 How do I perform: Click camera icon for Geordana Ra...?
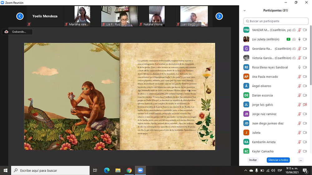tap(305, 49)
